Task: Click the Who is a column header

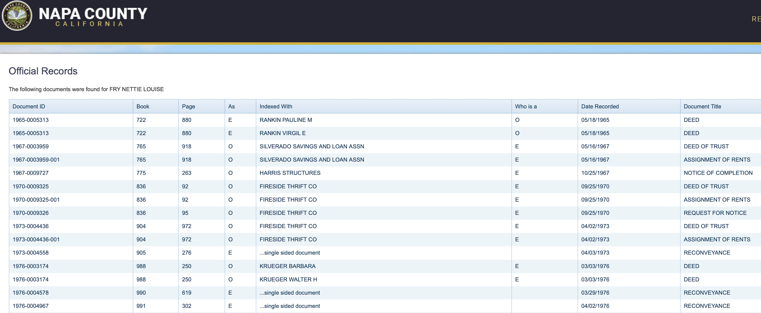Action: click(x=525, y=106)
